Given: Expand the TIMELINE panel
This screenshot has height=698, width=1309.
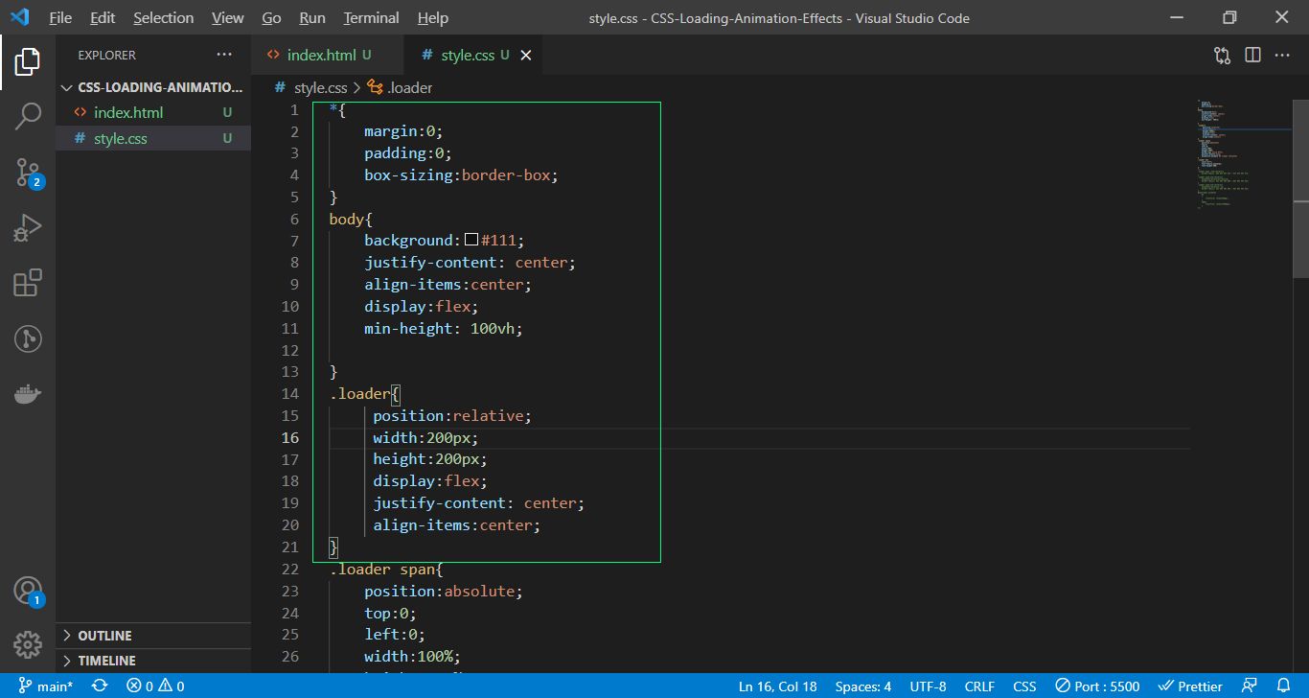Looking at the screenshot, I should click(153, 661).
